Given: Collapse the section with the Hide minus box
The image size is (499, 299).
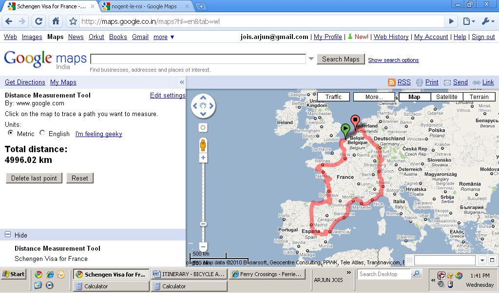Looking at the screenshot, I should pyautogui.click(x=8, y=234).
